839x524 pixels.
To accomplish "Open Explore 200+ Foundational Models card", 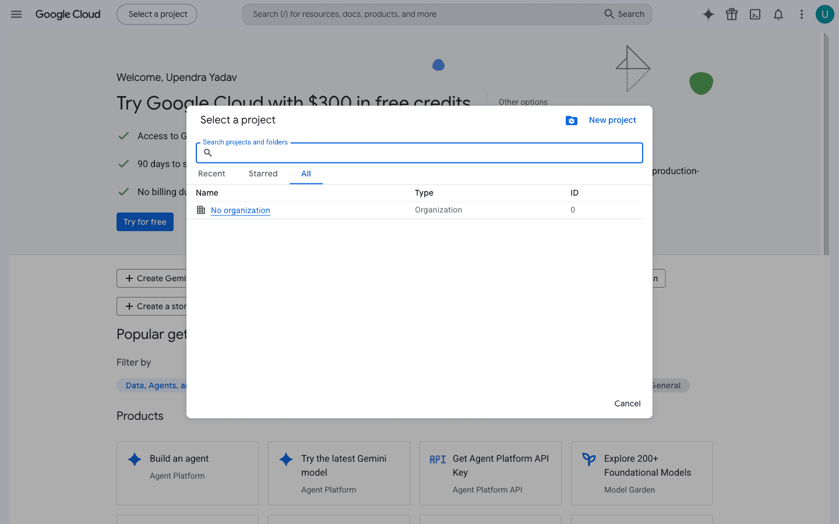I will click(x=642, y=473).
